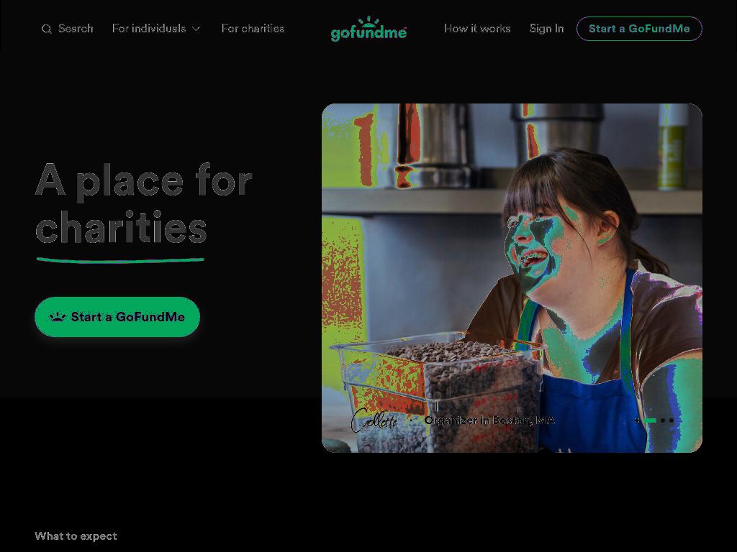This screenshot has width=737, height=552.
Task: Click the Sign In link
Action: [546, 29]
